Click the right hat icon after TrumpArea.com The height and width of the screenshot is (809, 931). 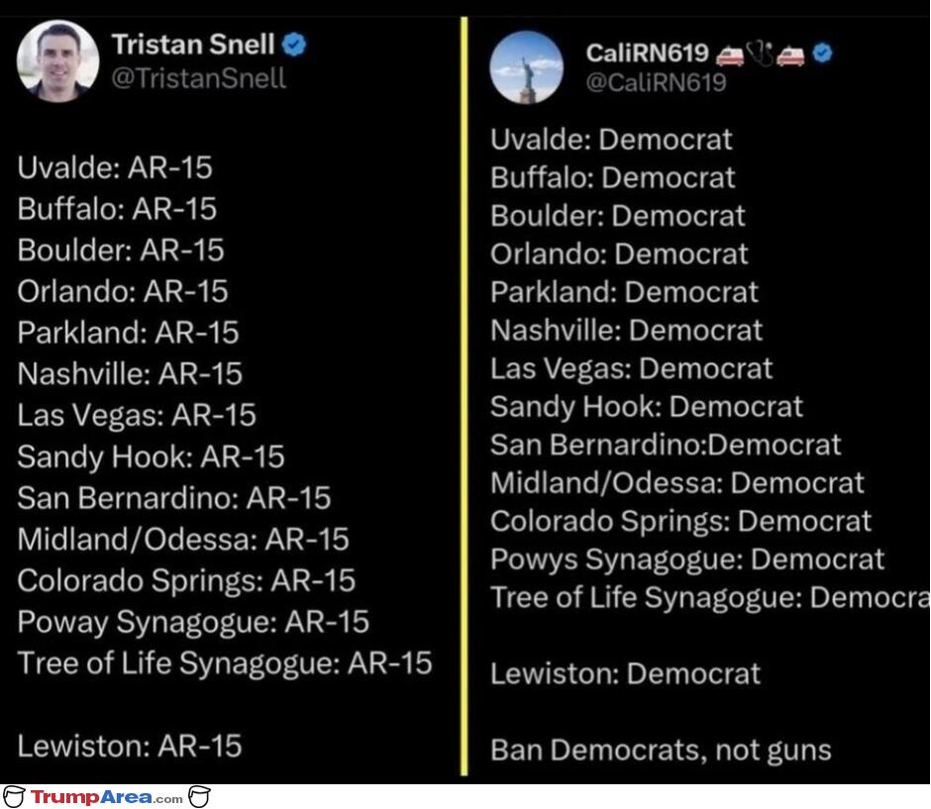click(x=199, y=796)
